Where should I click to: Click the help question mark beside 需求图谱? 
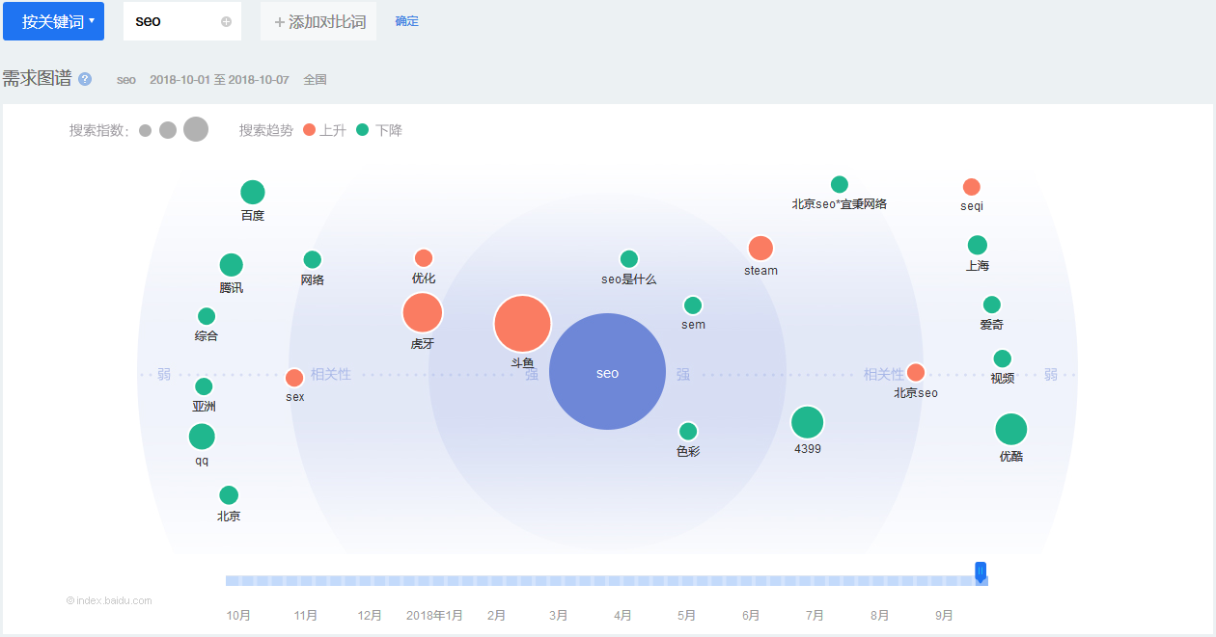tap(85, 79)
